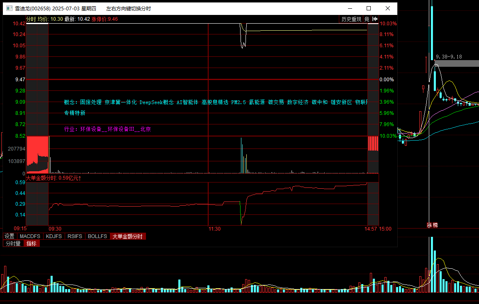Click the 涨停价:9.46 label
The width and height of the screenshot is (479, 304).
coord(105,19)
